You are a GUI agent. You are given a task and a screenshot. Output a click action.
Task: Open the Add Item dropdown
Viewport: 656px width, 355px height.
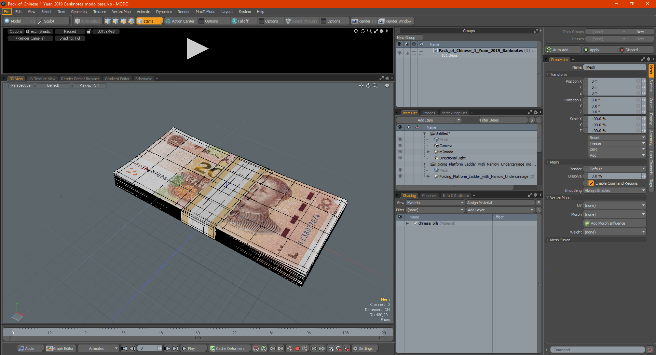click(x=429, y=120)
